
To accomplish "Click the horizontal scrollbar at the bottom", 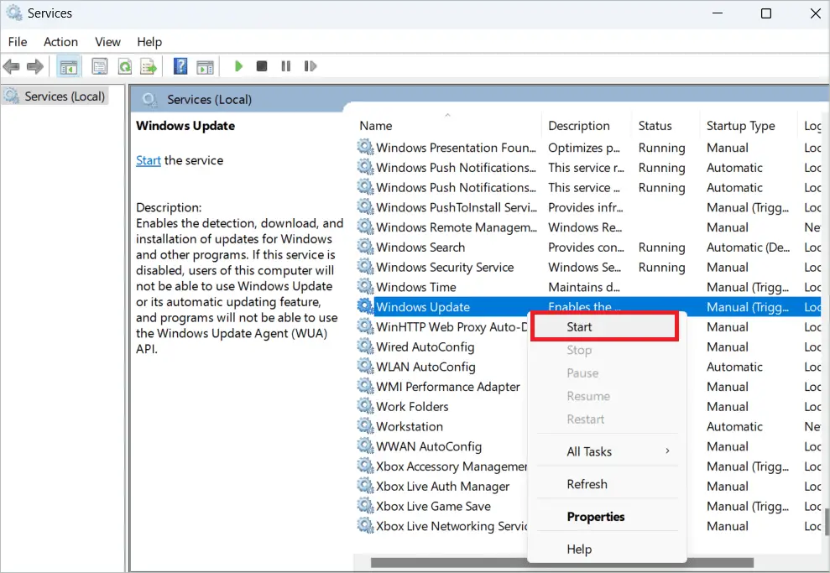I will [561, 562].
